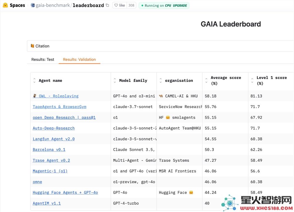Select the Multi-Agent - Gemini model cell
The height and width of the screenshot is (212, 294).
point(134,161)
